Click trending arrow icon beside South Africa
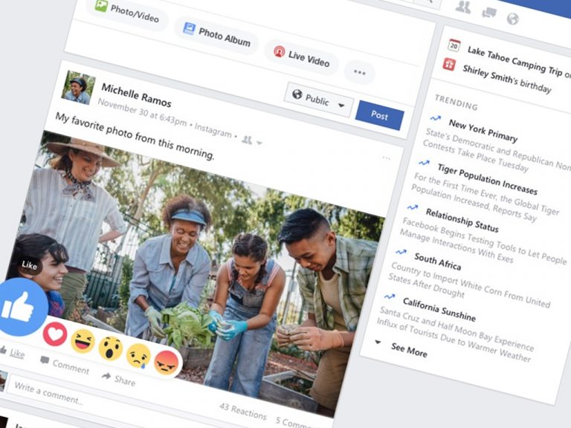The height and width of the screenshot is (428, 571). [x=401, y=251]
